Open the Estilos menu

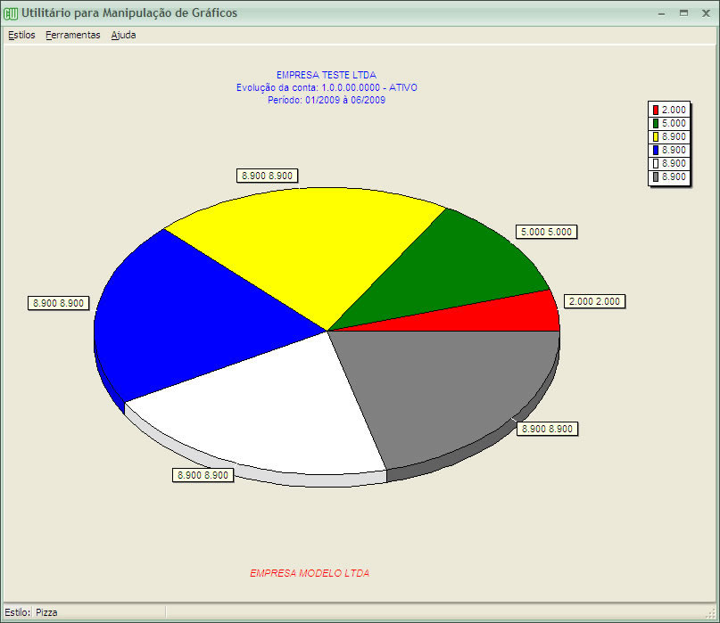click(21, 35)
